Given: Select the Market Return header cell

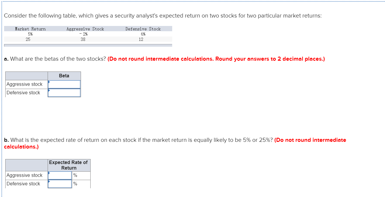Looking at the screenshot, I should coord(30,29).
